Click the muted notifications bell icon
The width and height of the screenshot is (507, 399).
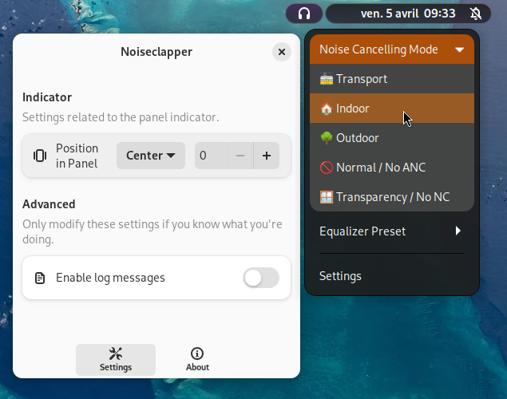click(x=476, y=14)
